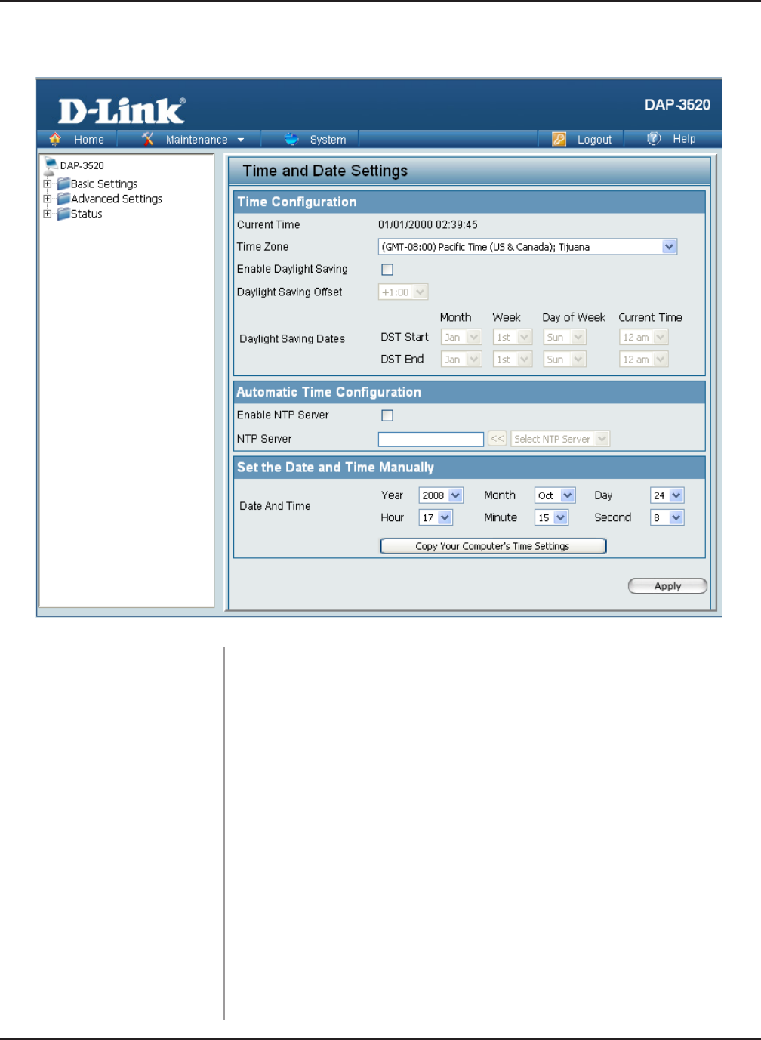Open the DST End Current Time dropdown
The image size is (761, 1040).
(644, 360)
